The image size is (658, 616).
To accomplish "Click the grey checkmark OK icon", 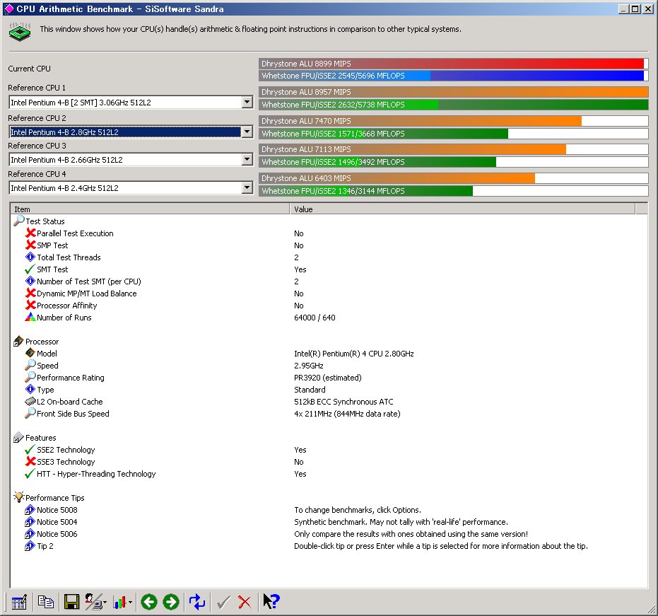I will [223, 602].
